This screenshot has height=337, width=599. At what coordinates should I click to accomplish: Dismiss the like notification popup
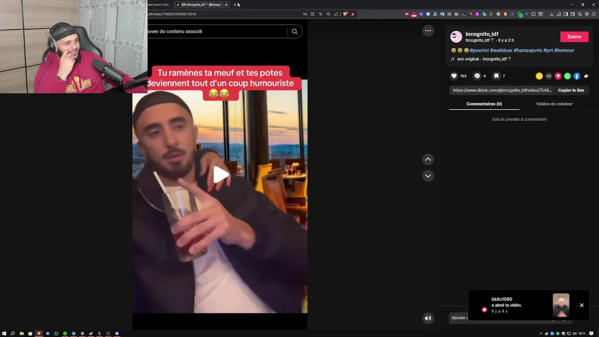click(582, 305)
